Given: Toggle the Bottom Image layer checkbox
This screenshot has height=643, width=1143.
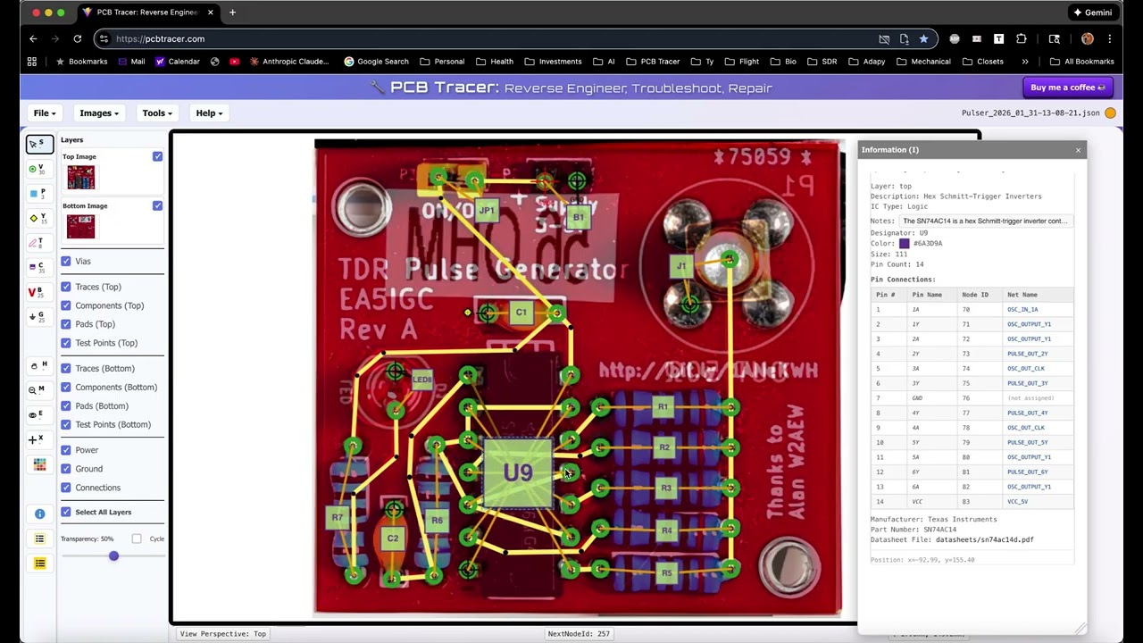Looking at the screenshot, I should pos(157,205).
